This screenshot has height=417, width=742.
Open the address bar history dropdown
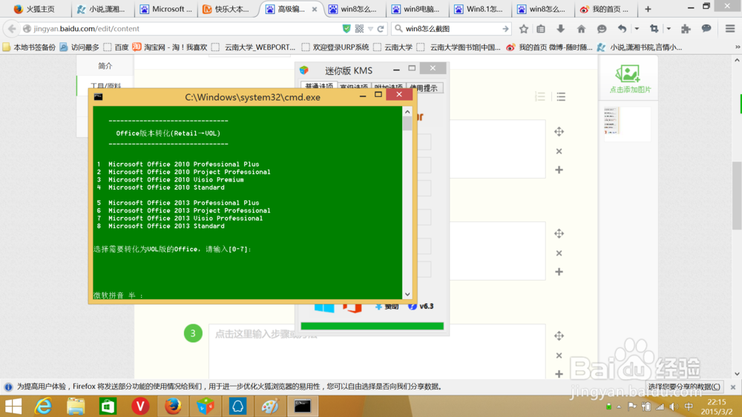tap(370, 29)
